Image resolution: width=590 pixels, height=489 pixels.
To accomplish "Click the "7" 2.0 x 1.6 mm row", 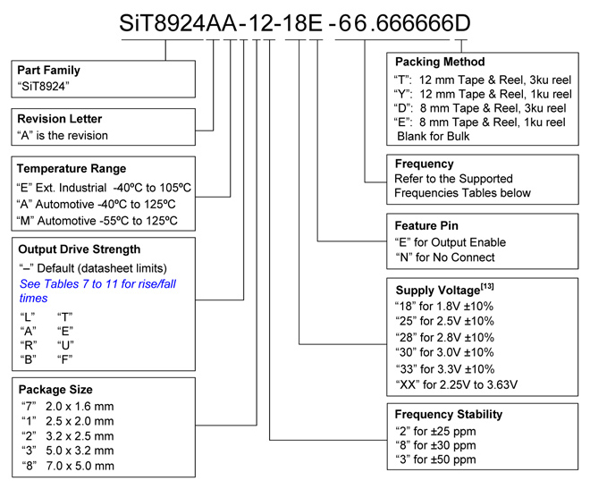I will 68,407.
